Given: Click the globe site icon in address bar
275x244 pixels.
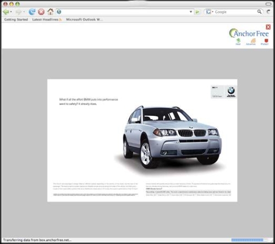Looking at the screenshot, I should point(59,12).
